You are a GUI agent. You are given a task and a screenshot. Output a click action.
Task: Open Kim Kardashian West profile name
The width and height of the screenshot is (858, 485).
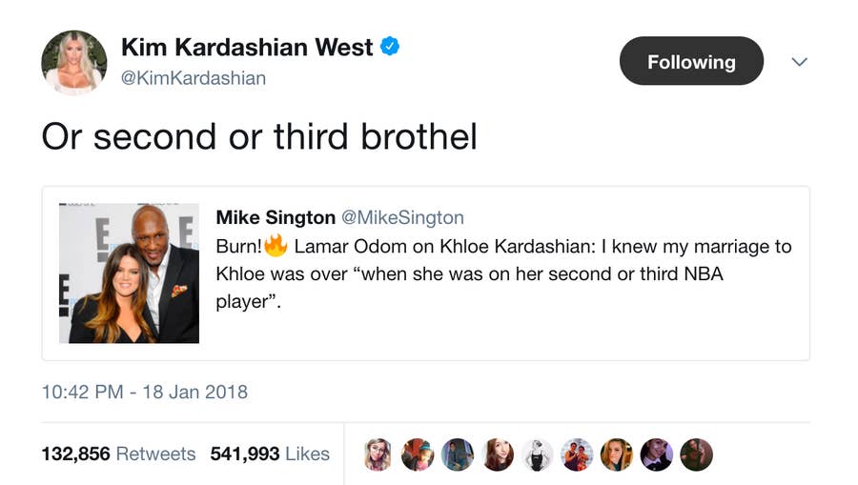tap(247, 47)
